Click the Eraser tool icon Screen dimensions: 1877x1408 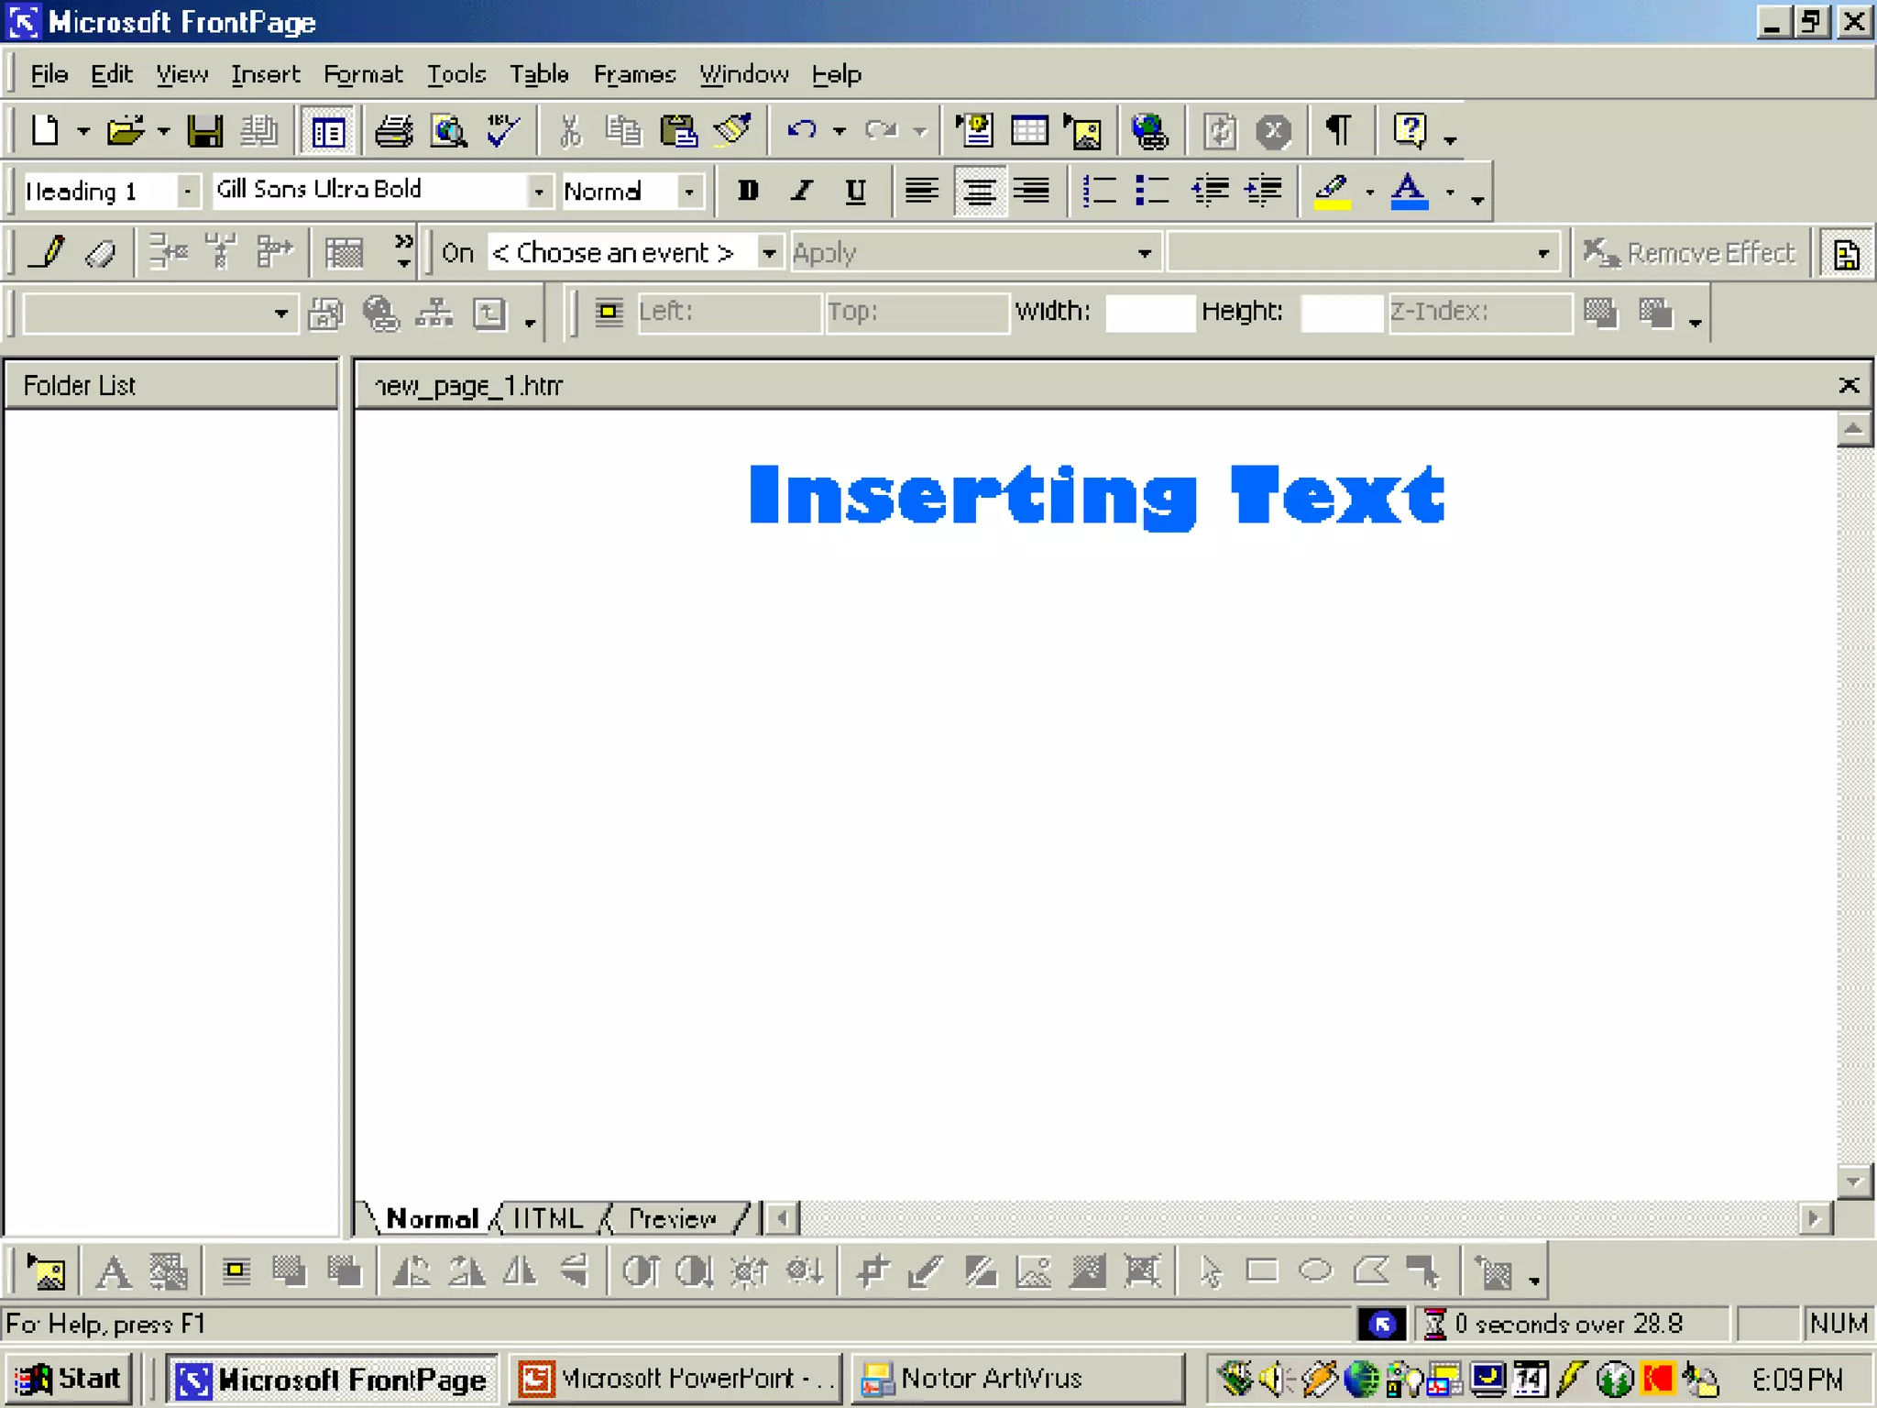(100, 252)
